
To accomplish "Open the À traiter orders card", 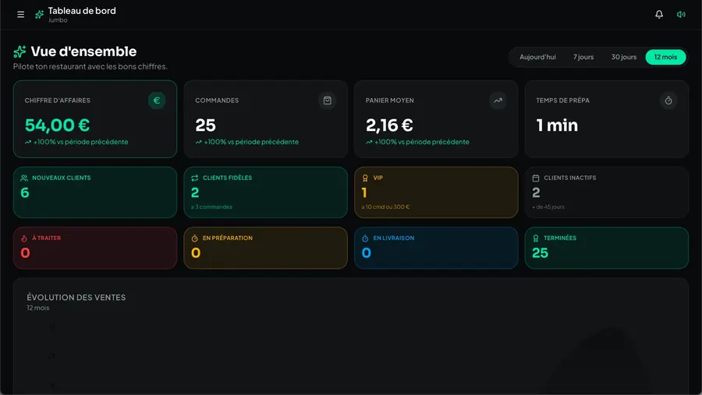I will click(95, 248).
